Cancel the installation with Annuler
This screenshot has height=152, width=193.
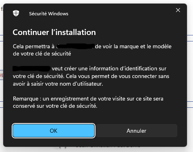click(x=136, y=131)
